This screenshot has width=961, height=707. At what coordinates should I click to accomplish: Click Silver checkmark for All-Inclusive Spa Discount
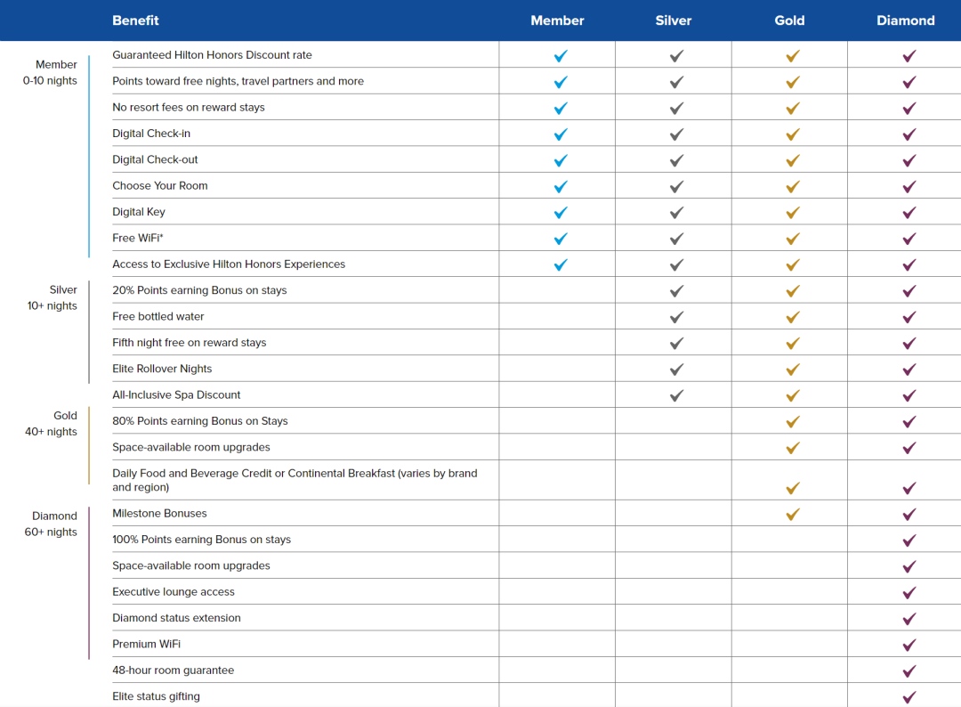pos(676,396)
